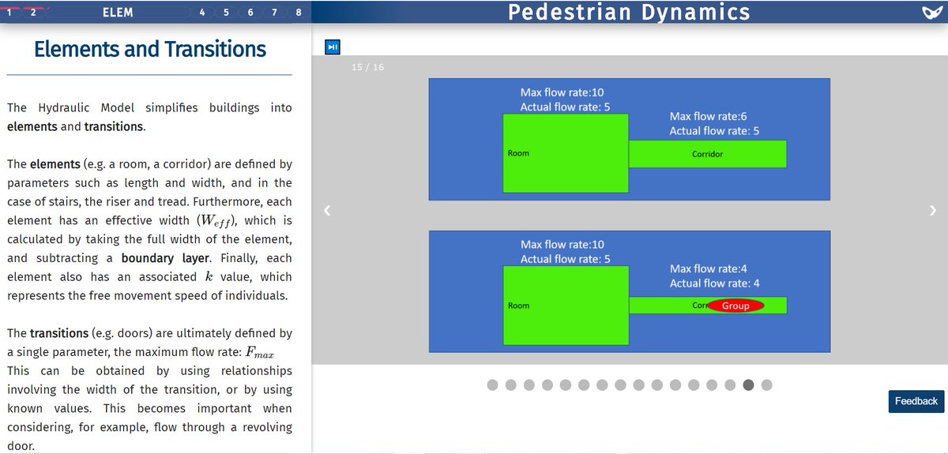Click the Corridor bar in top diagram

click(708, 154)
